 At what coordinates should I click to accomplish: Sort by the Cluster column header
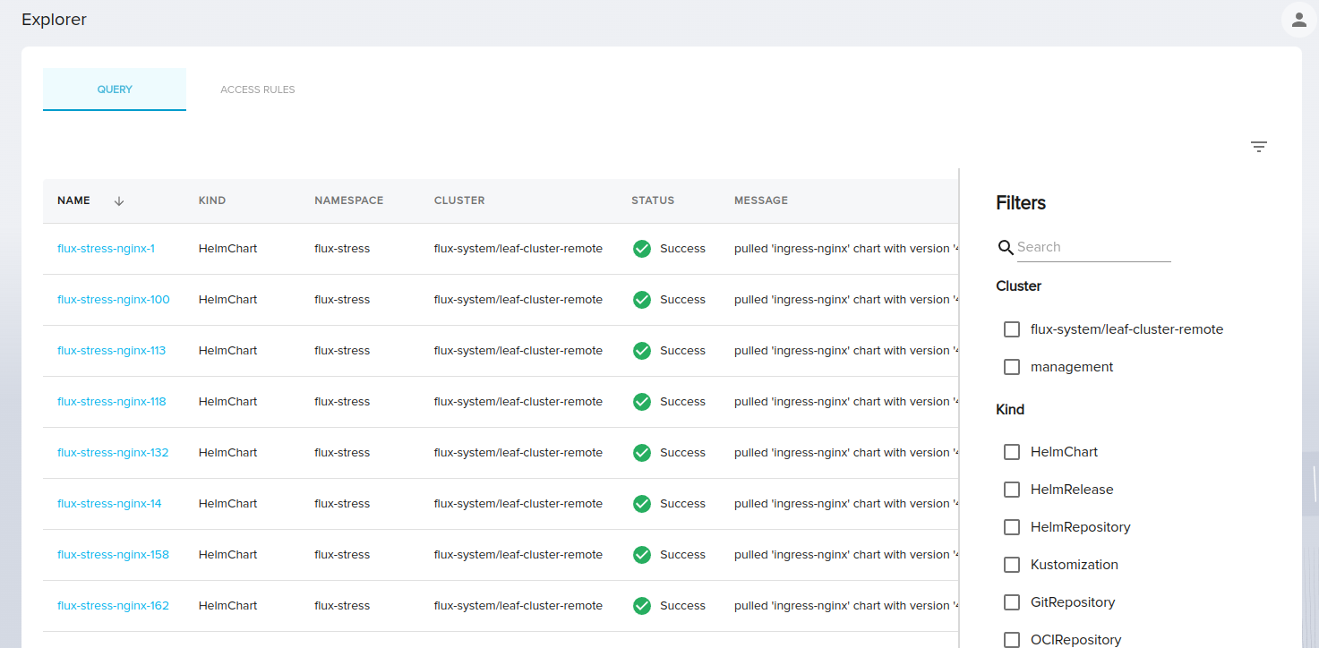[x=459, y=200]
